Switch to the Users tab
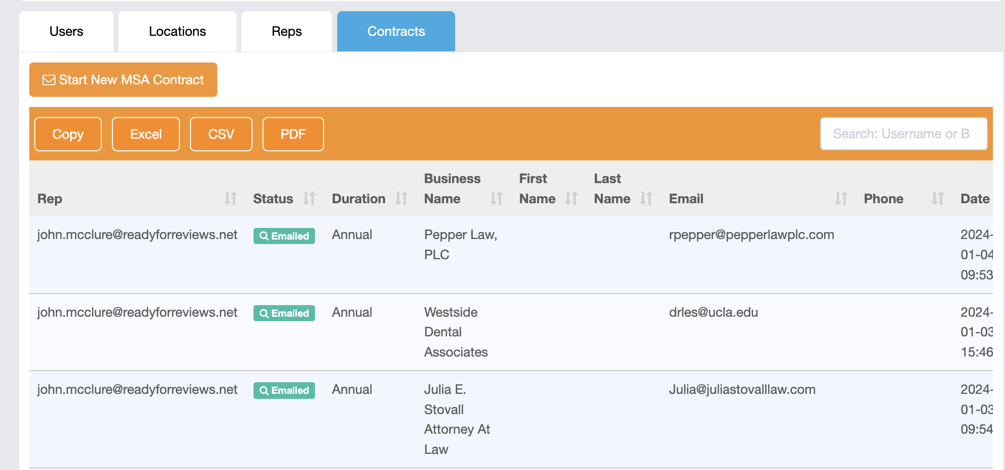 pyautogui.click(x=66, y=31)
